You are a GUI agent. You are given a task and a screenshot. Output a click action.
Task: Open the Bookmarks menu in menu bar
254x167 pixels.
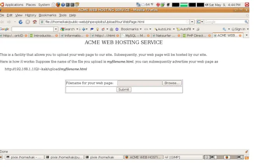pos(47,15)
